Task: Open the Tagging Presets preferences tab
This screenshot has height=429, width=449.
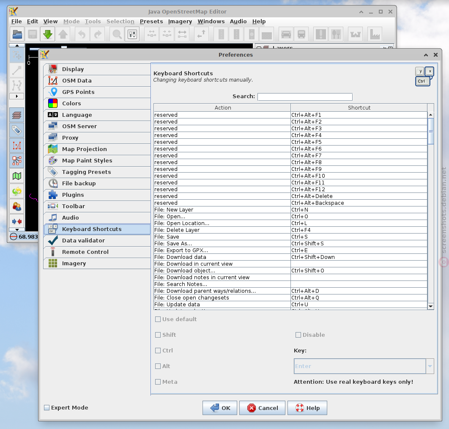Action: (x=97, y=172)
